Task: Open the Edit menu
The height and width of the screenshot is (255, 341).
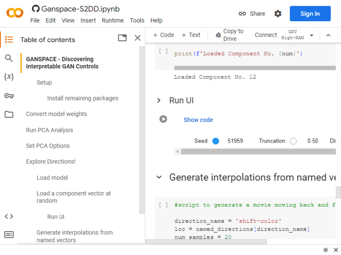Action: pyautogui.click(x=51, y=20)
